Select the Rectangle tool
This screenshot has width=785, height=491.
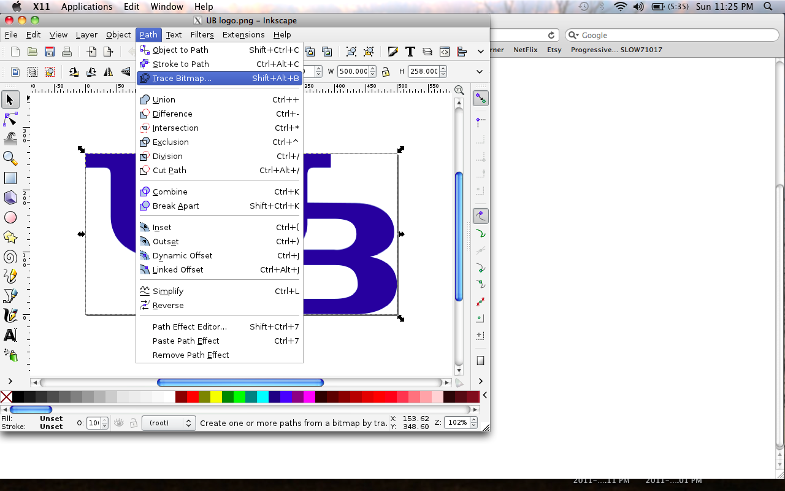pos(10,178)
